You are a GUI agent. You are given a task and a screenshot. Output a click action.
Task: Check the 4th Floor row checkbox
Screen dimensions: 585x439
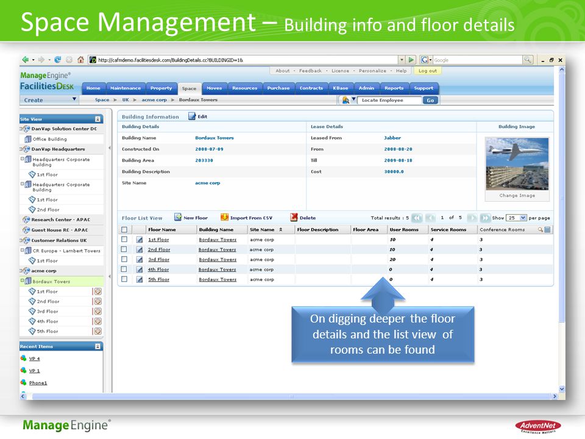124,269
